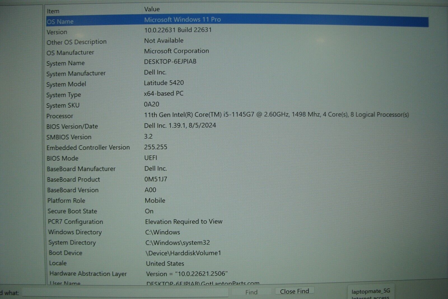Click the 0A20 SKU value
Image resolution: width=448 pixels, height=299 pixels.
tap(151, 104)
